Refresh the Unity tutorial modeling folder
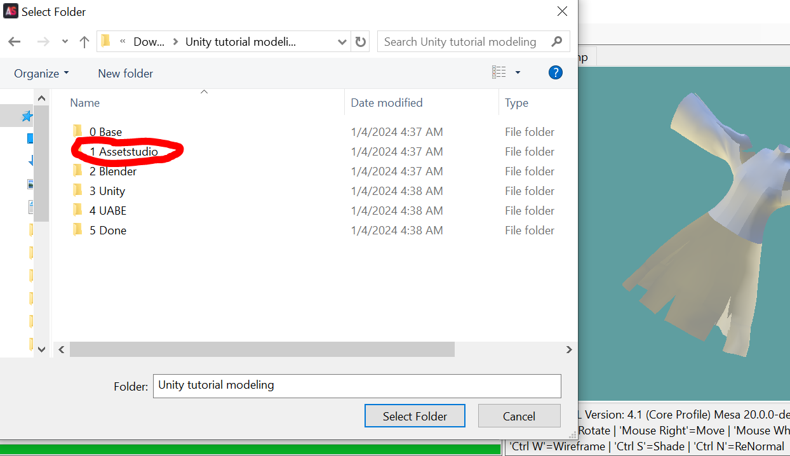790x456 pixels. tap(361, 42)
